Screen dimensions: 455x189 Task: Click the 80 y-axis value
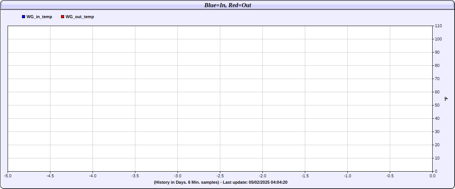(437, 65)
